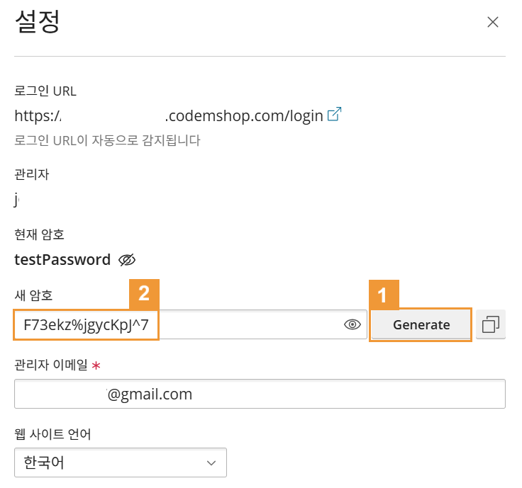Reveal new password with the eye icon

point(352,324)
